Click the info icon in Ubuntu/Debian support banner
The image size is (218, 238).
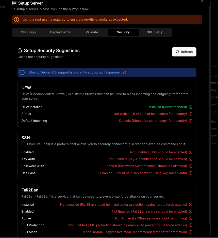click(22, 72)
